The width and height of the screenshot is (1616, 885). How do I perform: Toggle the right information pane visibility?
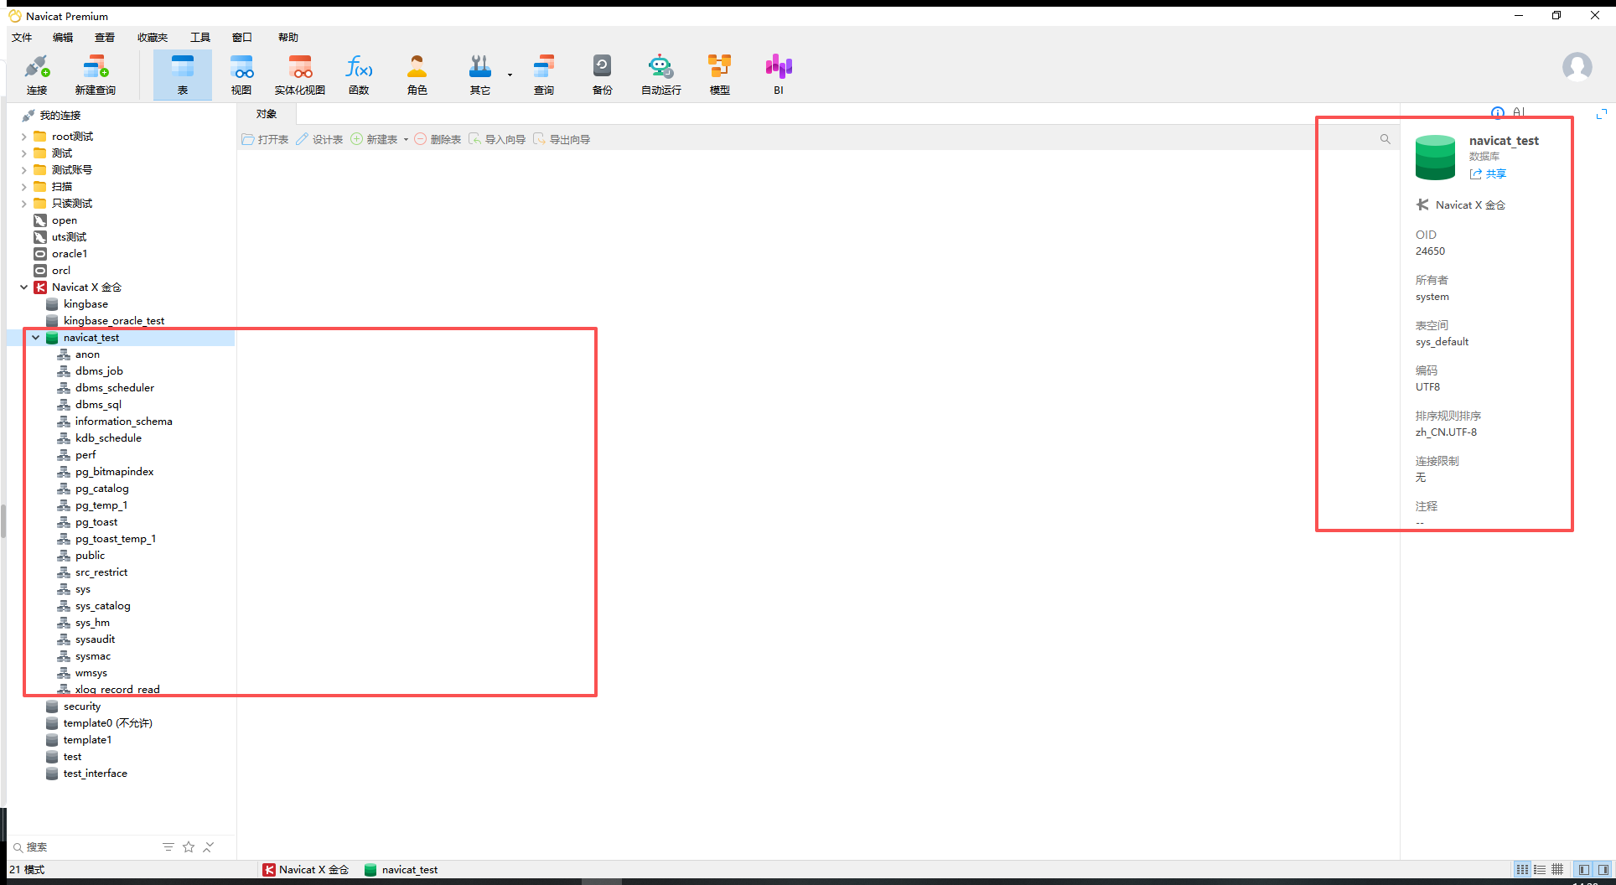click(1603, 870)
